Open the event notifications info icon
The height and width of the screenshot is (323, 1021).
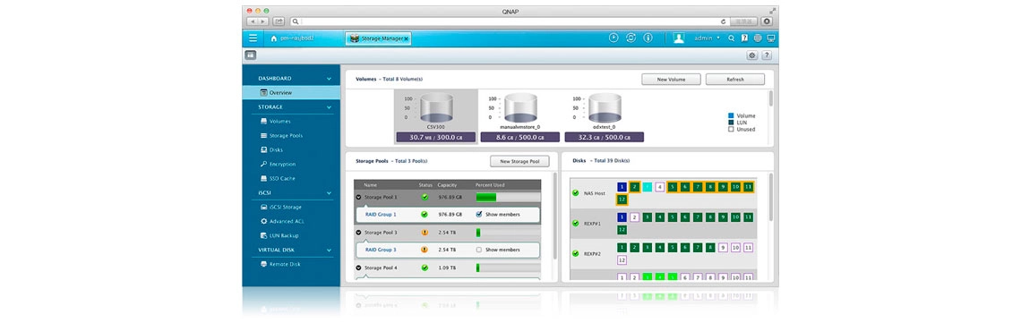click(648, 38)
